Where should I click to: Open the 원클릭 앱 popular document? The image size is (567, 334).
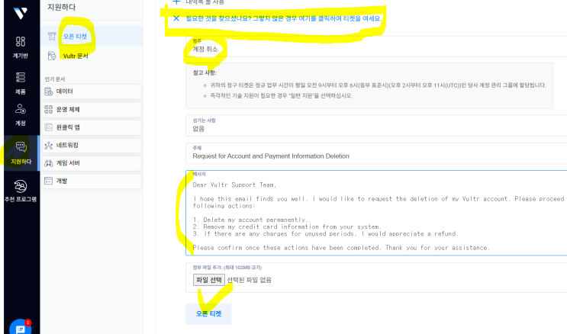92,127
